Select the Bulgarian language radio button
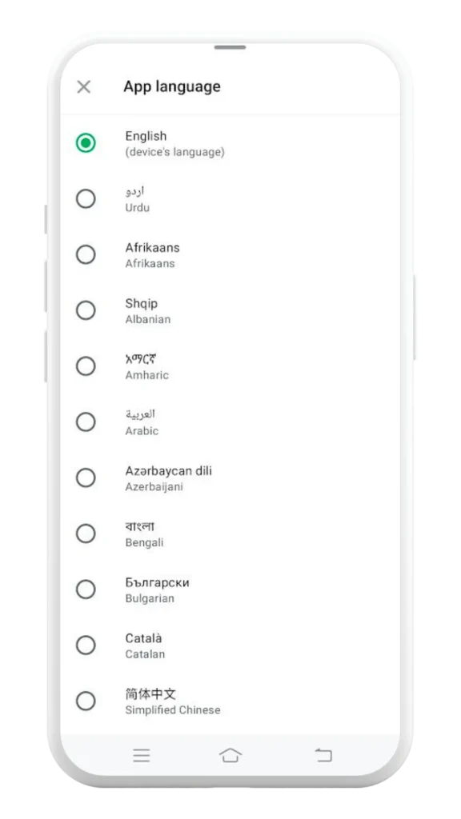461x819 pixels. coord(86,590)
